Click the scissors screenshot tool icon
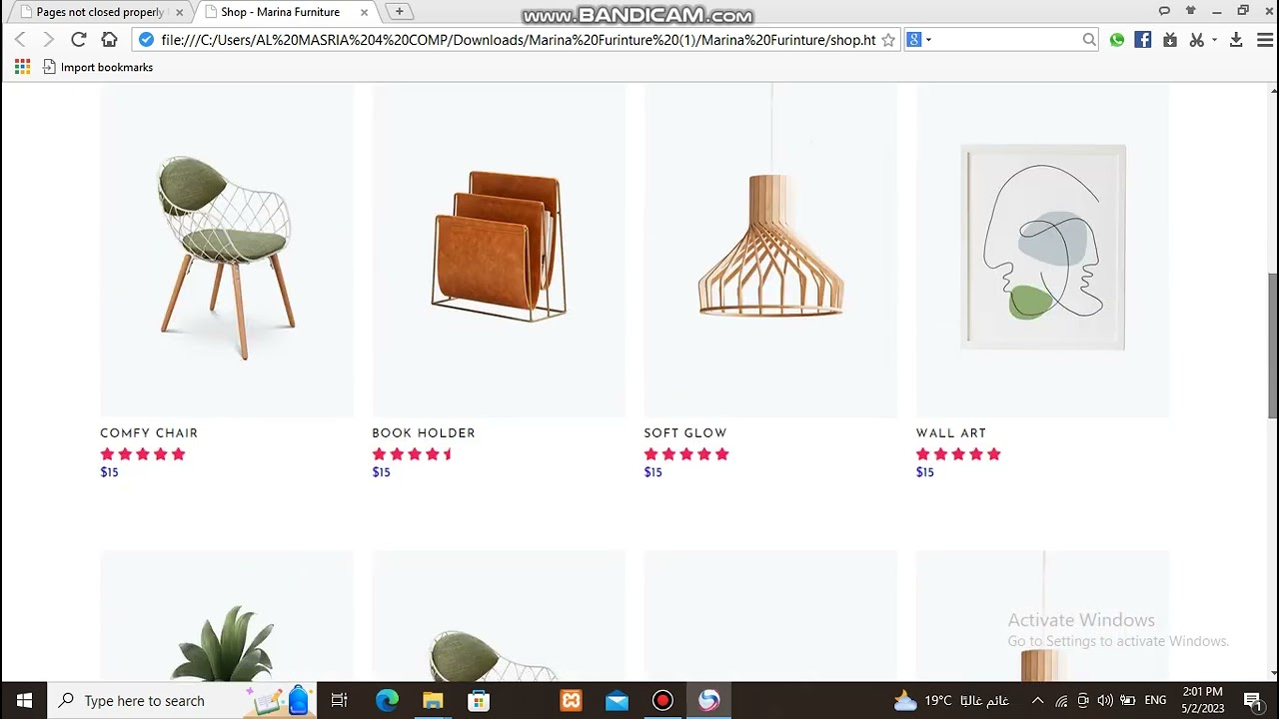This screenshot has width=1279, height=719. pyautogui.click(x=1196, y=40)
